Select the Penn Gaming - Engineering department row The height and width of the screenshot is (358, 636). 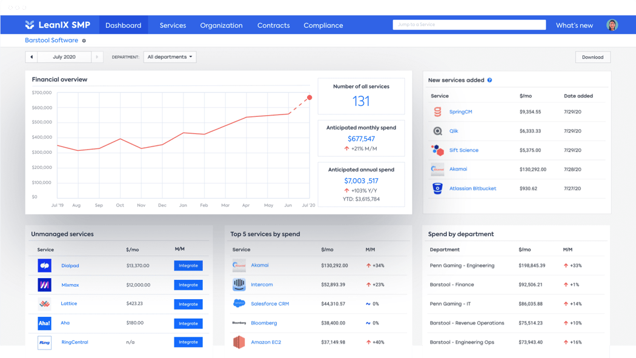click(x=516, y=265)
